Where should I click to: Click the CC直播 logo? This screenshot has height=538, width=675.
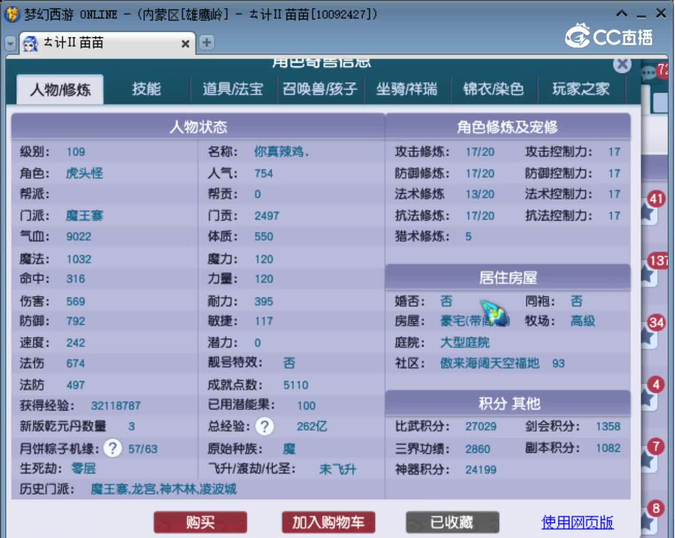(x=609, y=36)
